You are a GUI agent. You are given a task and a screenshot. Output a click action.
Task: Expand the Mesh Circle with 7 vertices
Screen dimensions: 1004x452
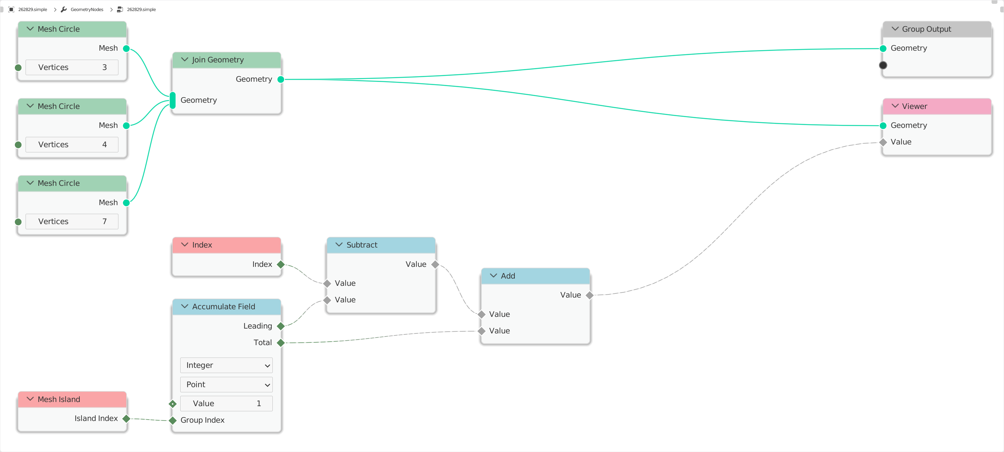(x=30, y=183)
